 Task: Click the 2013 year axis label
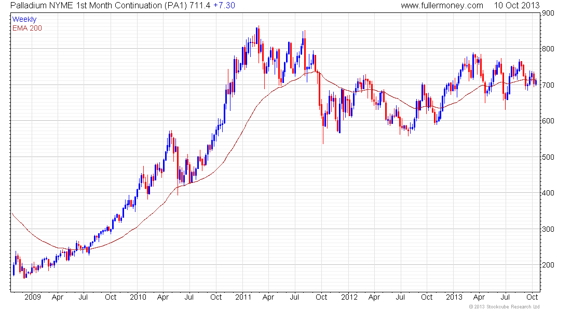point(454,297)
